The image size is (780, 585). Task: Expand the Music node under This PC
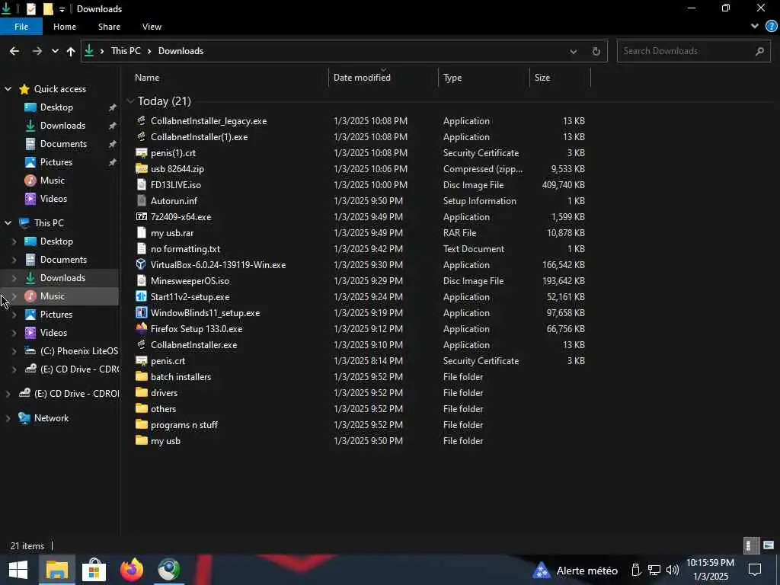[14, 296]
